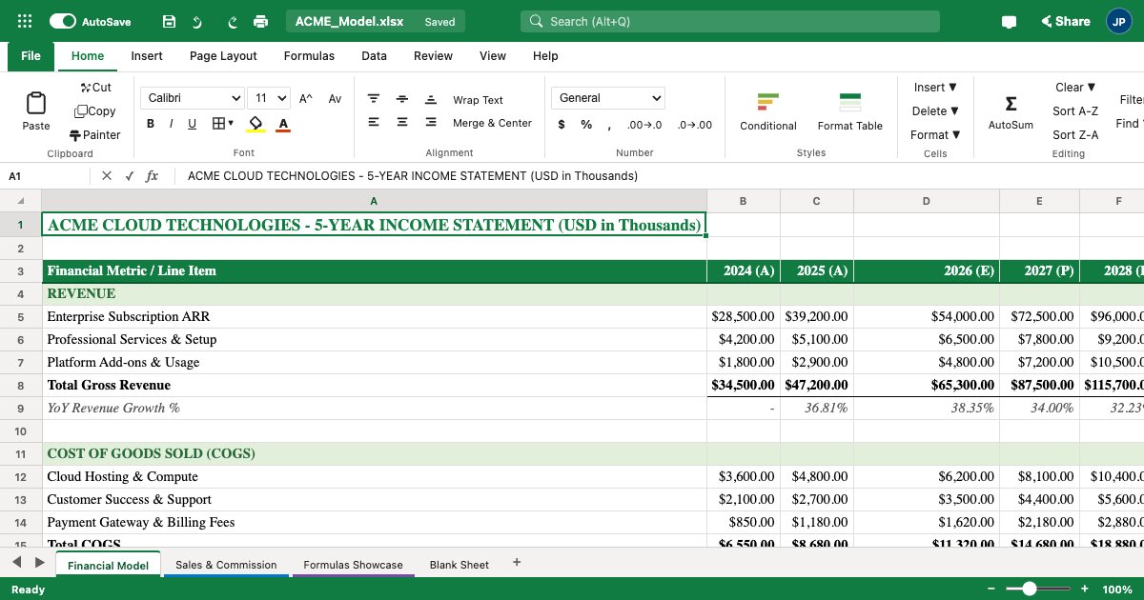The image size is (1144, 600).
Task: Click the Share button
Action: 1066,21
